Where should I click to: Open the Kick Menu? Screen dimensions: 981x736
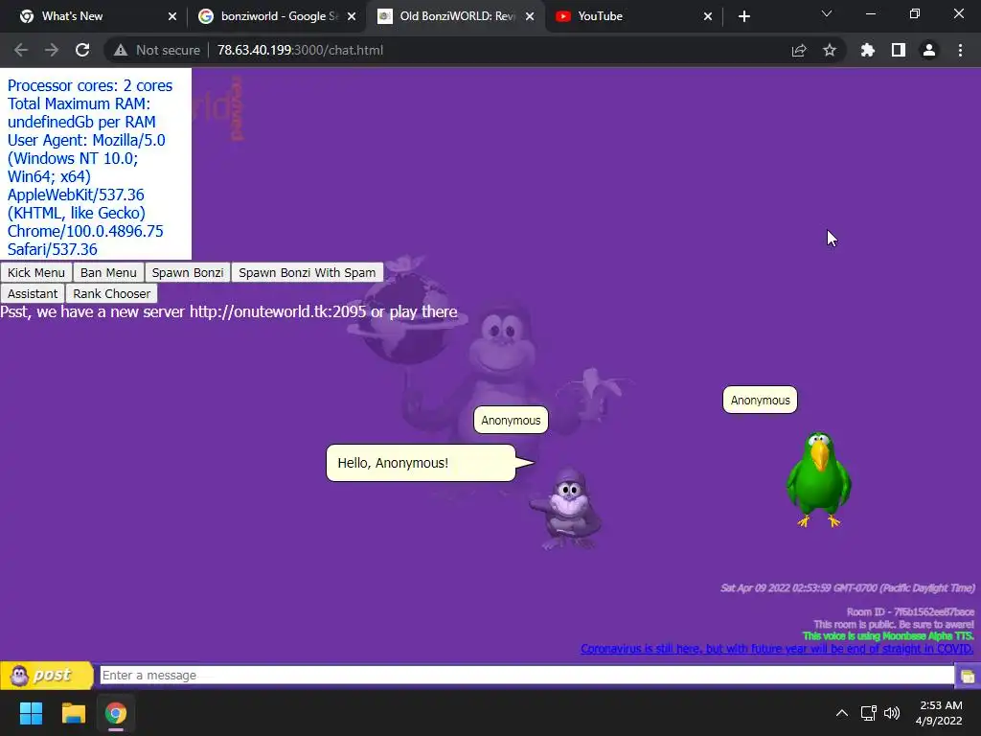[36, 273]
